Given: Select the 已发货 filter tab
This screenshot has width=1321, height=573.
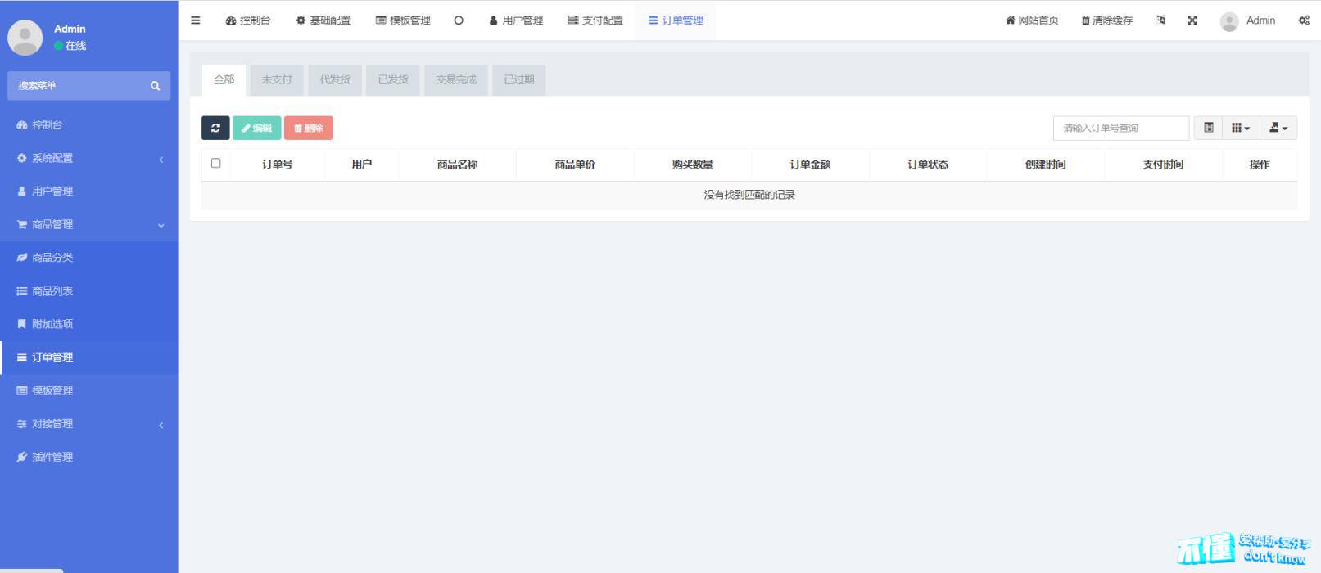Looking at the screenshot, I should tap(393, 80).
